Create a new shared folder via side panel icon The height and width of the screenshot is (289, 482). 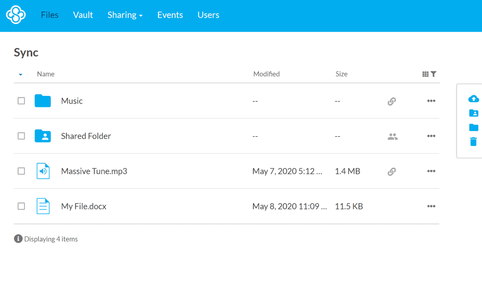(473, 113)
